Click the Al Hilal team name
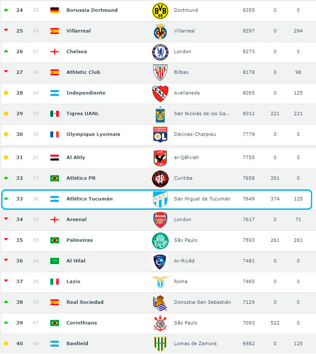Viewport: 316px width, 354px height. 76,261
